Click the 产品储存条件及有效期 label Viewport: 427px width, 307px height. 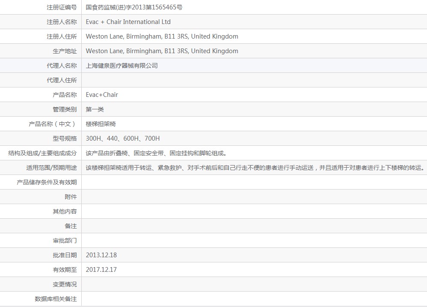[47, 182]
